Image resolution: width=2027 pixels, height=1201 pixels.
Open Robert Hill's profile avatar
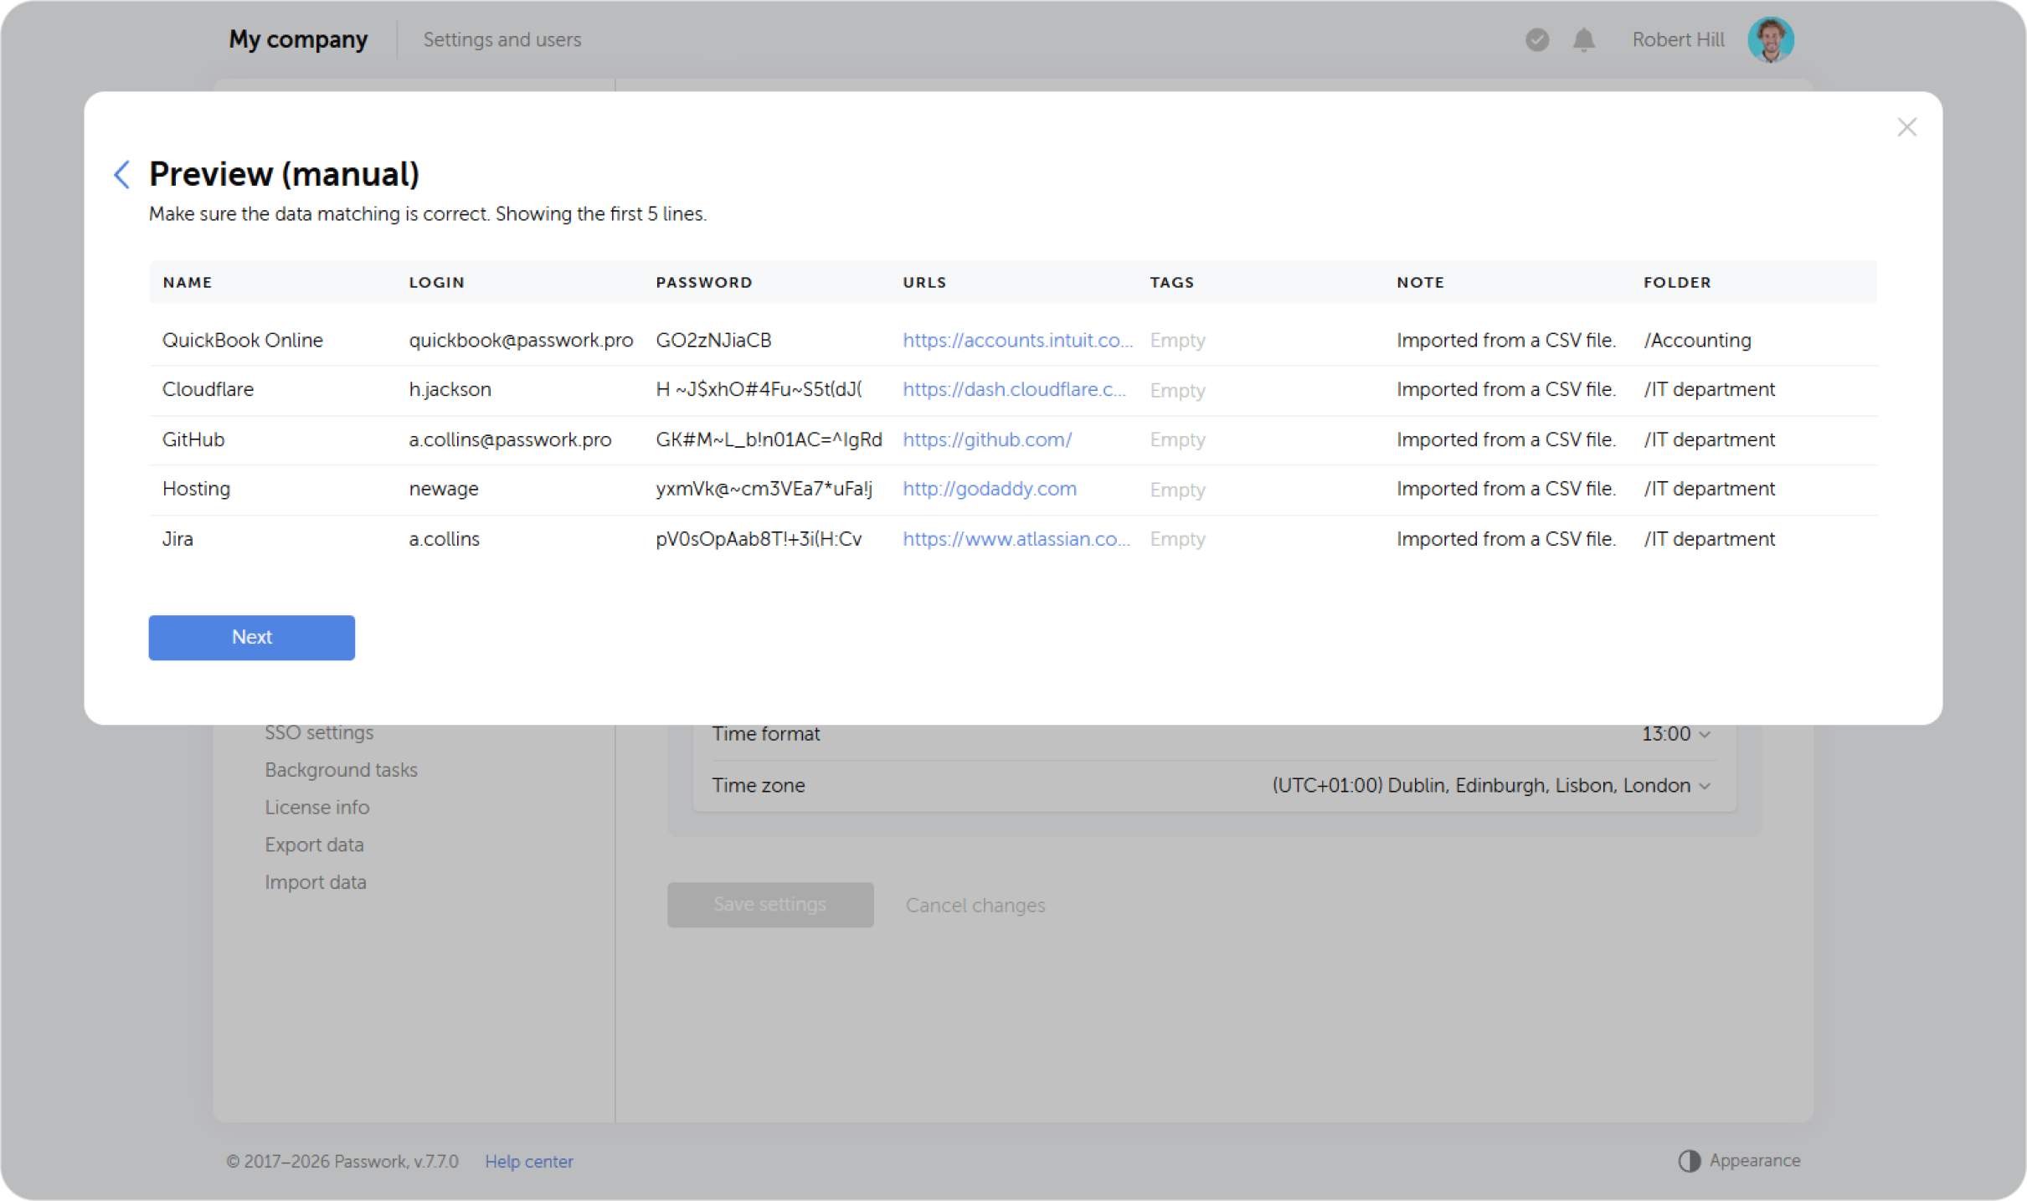coord(1770,39)
